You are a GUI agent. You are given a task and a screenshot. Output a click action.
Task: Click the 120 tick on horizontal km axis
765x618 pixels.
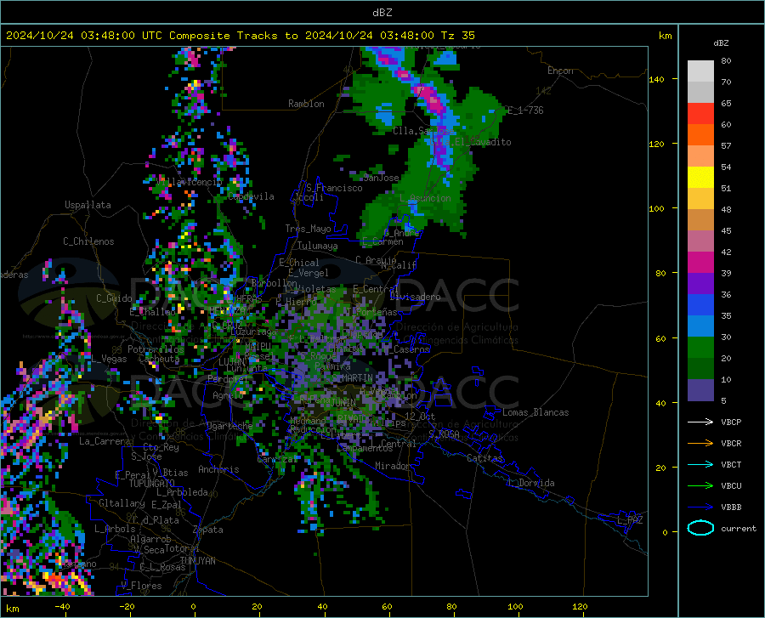[x=580, y=606]
